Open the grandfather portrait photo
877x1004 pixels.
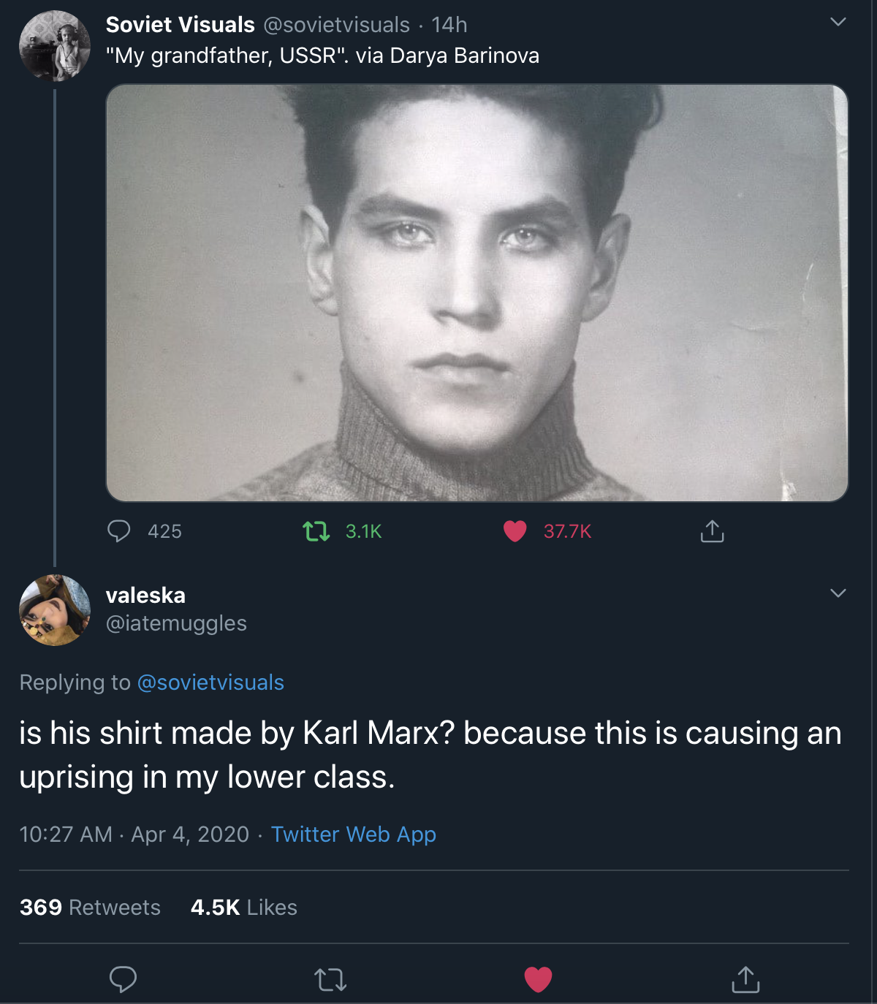click(477, 292)
